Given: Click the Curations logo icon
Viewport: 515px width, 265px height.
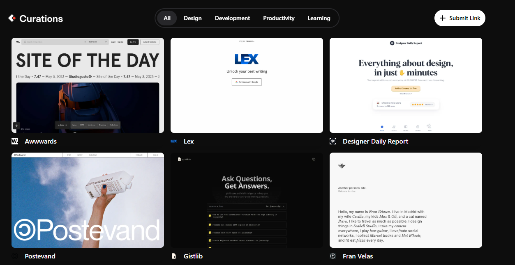Looking at the screenshot, I should [12, 18].
